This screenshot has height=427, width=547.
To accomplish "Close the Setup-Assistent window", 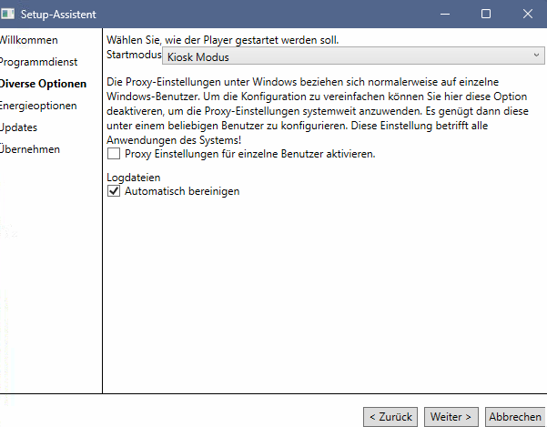I will click(528, 14).
